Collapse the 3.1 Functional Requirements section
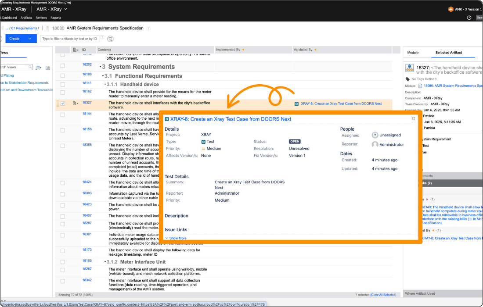 (x=103, y=76)
